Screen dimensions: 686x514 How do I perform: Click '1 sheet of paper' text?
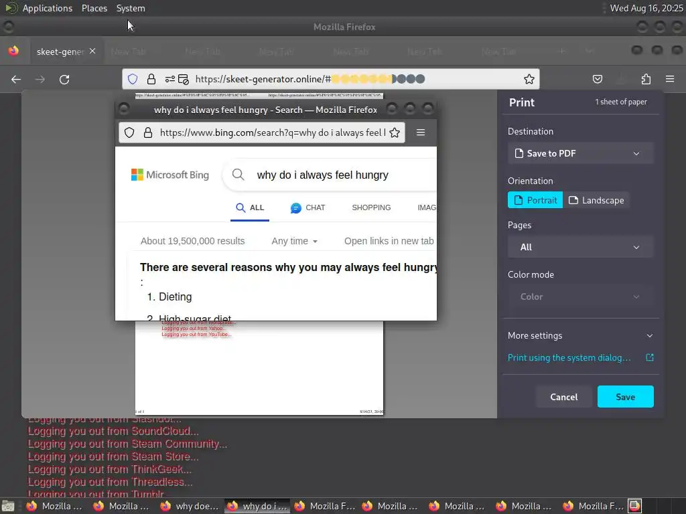(621, 102)
